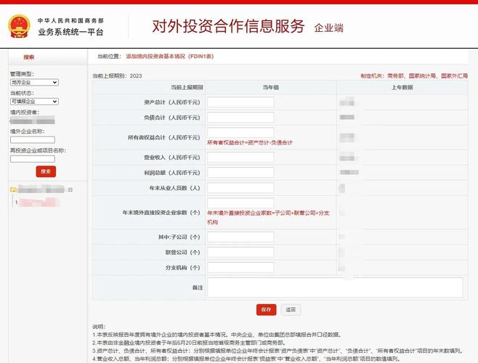
Task: Click the folder icon in the tree
Action: tap(13, 189)
